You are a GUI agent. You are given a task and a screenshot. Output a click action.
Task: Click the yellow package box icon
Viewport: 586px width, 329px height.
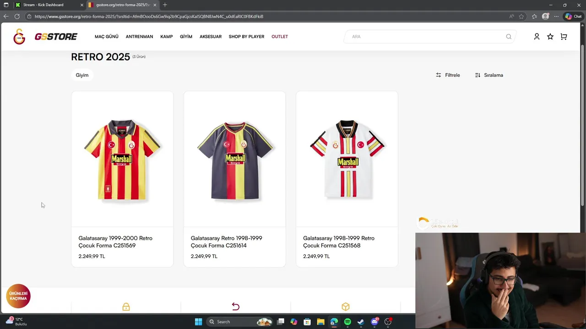(346, 307)
